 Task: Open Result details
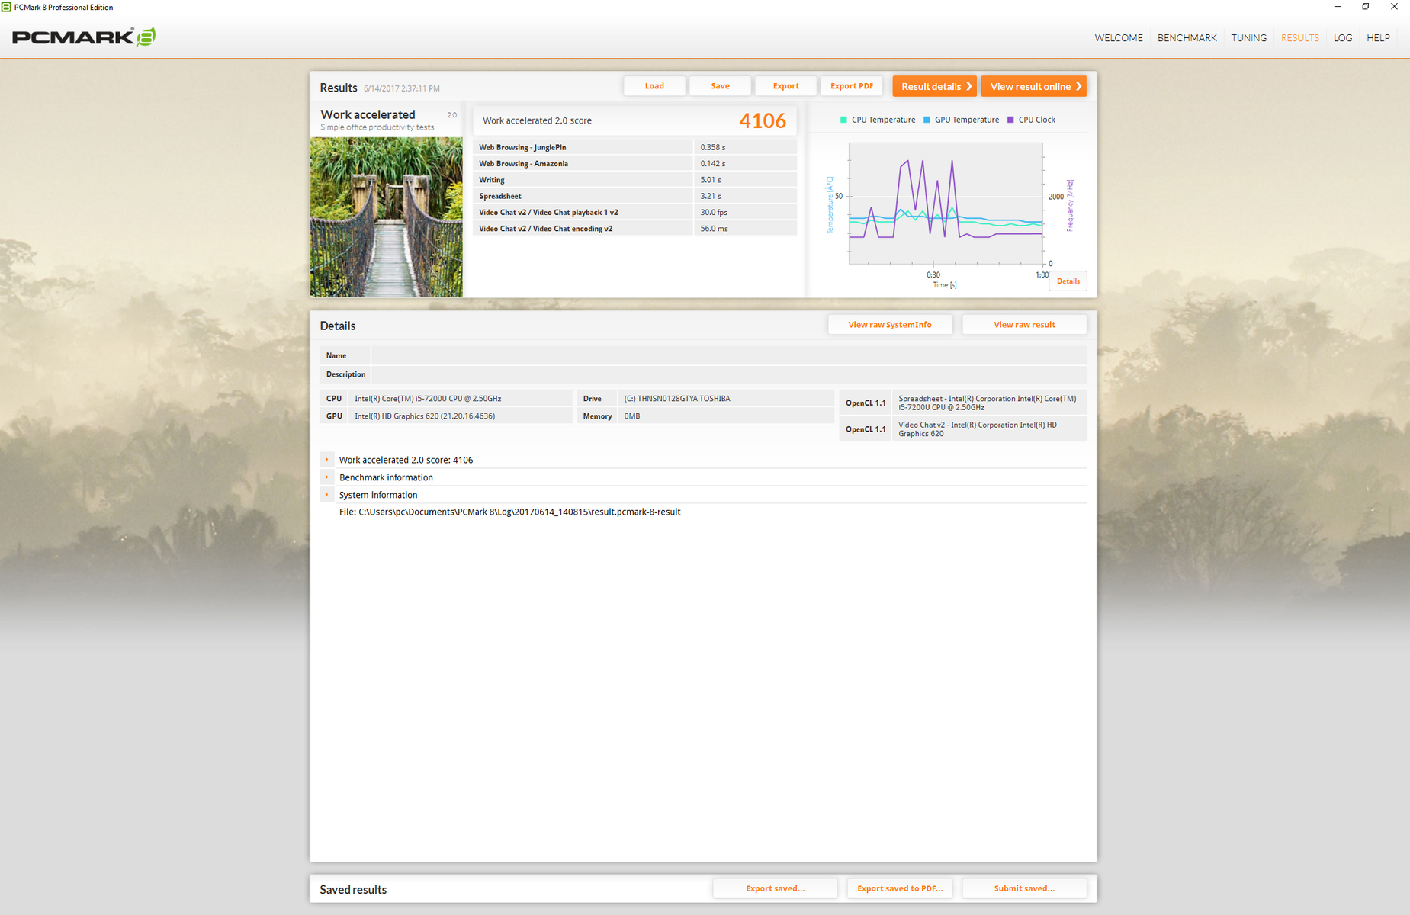tap(935, 86)
